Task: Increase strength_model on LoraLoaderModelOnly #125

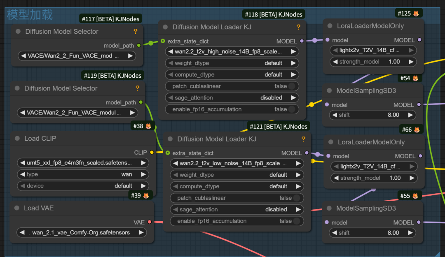Action: (x=411, y=62)
